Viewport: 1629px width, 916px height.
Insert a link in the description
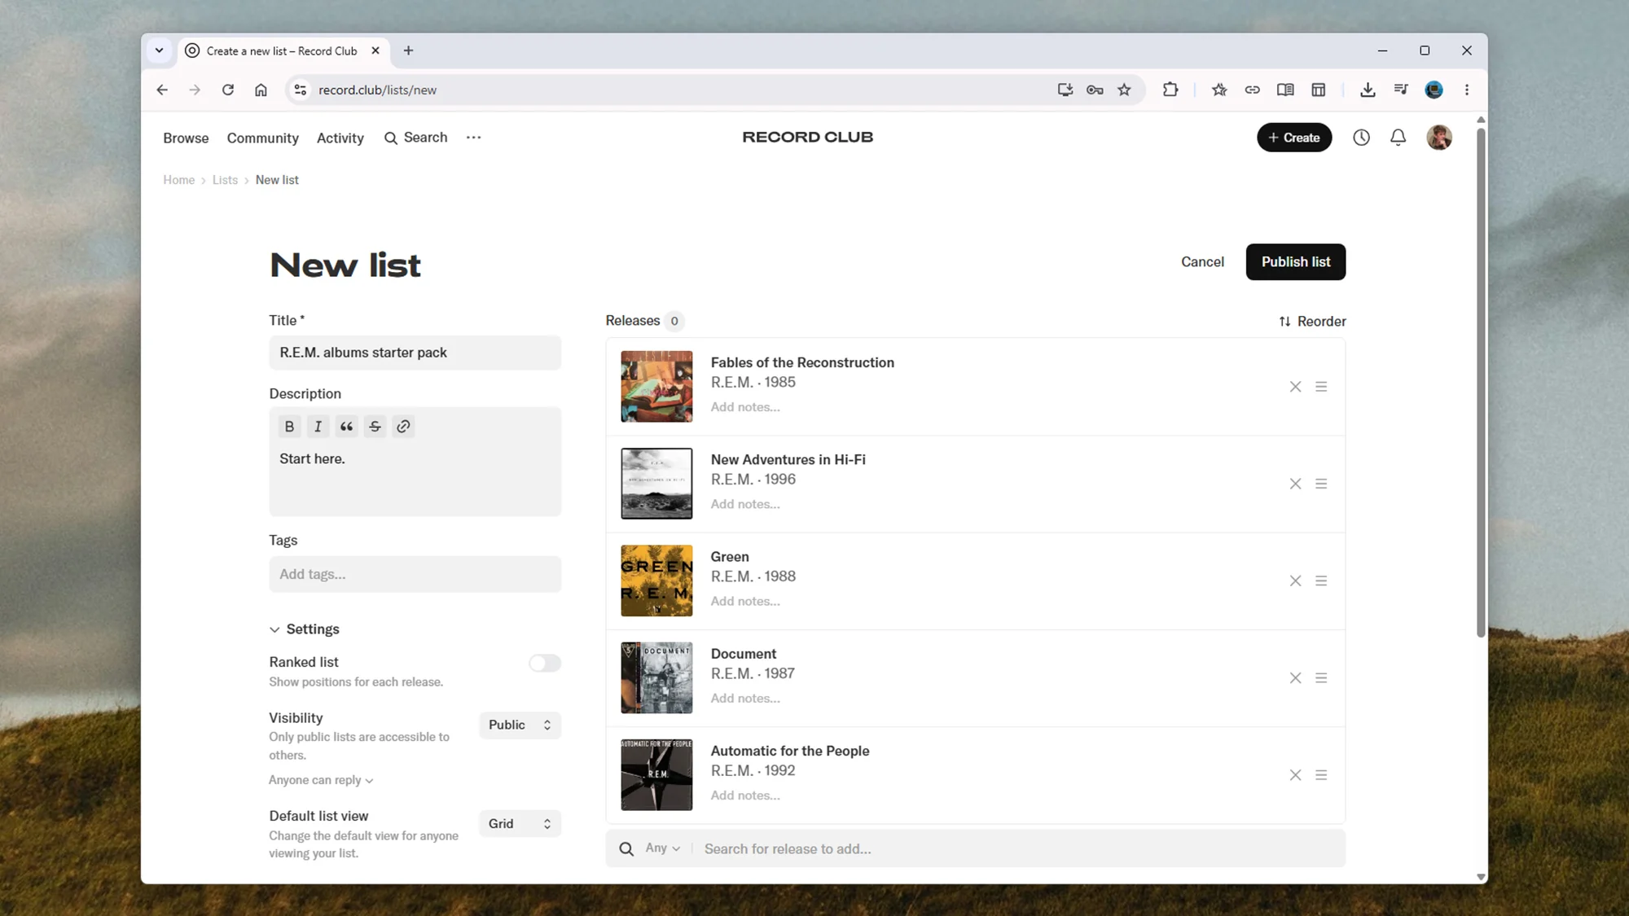(403, 427)
